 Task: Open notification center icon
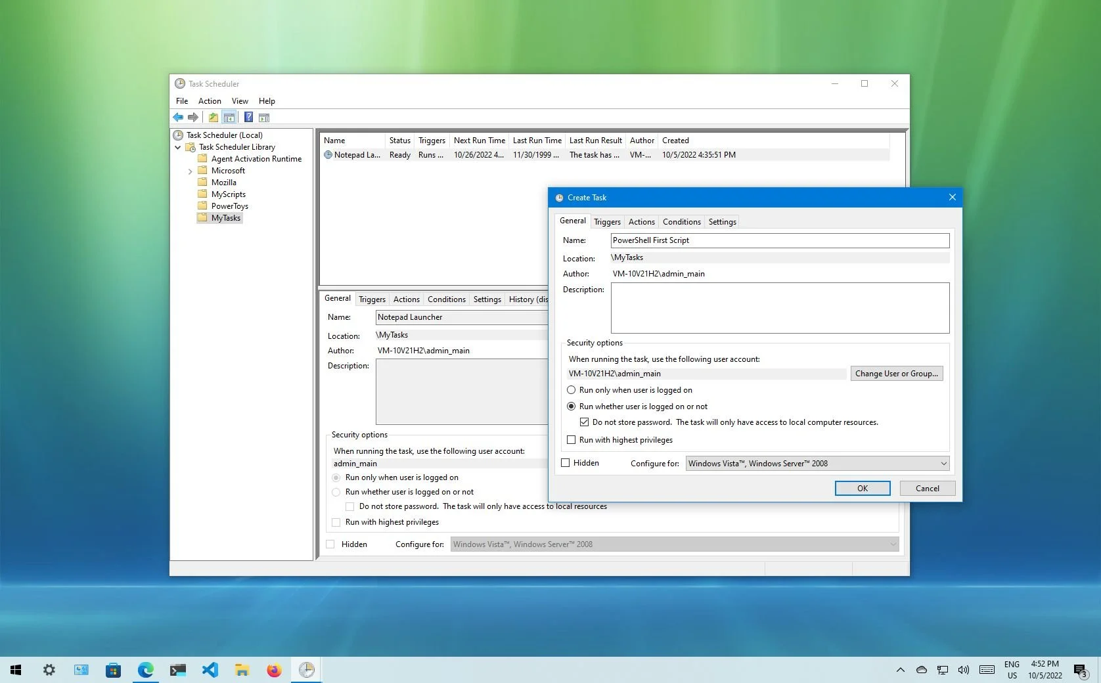coord(1081,671)
